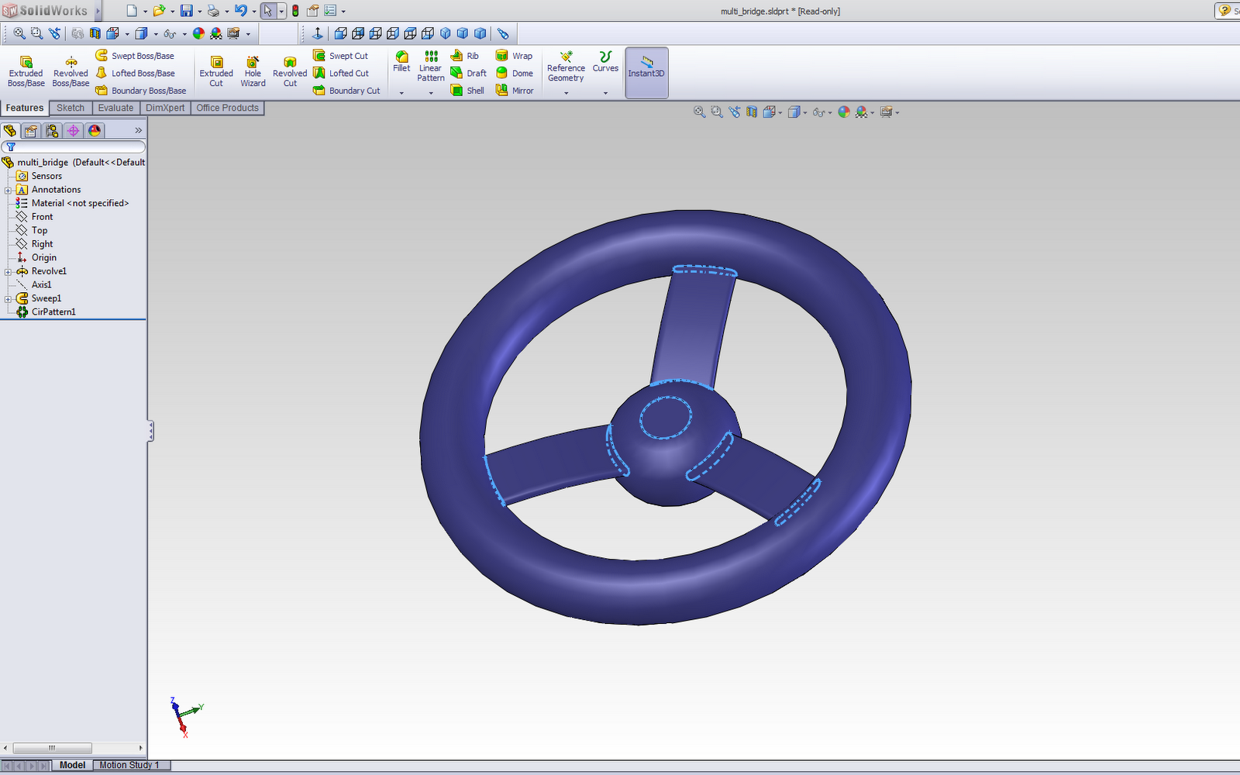Choose Swept Boss/Base feature
Image resolution: width=1240 pixels, height=775 pixels.
(x=135, y=56)
